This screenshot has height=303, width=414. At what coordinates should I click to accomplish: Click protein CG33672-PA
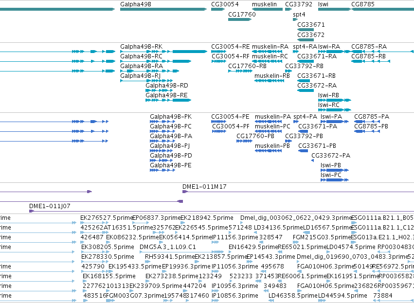(313, 160)
